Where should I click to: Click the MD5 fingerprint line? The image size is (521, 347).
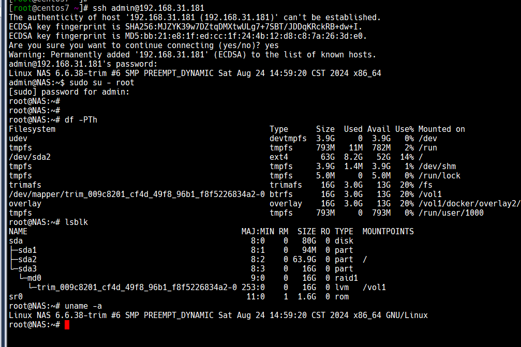(188, 36)
